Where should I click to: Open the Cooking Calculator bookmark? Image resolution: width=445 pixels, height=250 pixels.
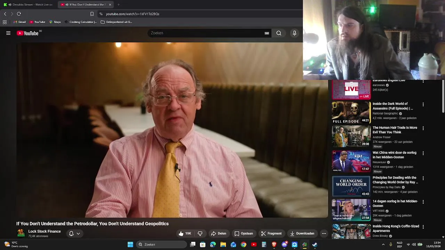click(x=80, y=22)
